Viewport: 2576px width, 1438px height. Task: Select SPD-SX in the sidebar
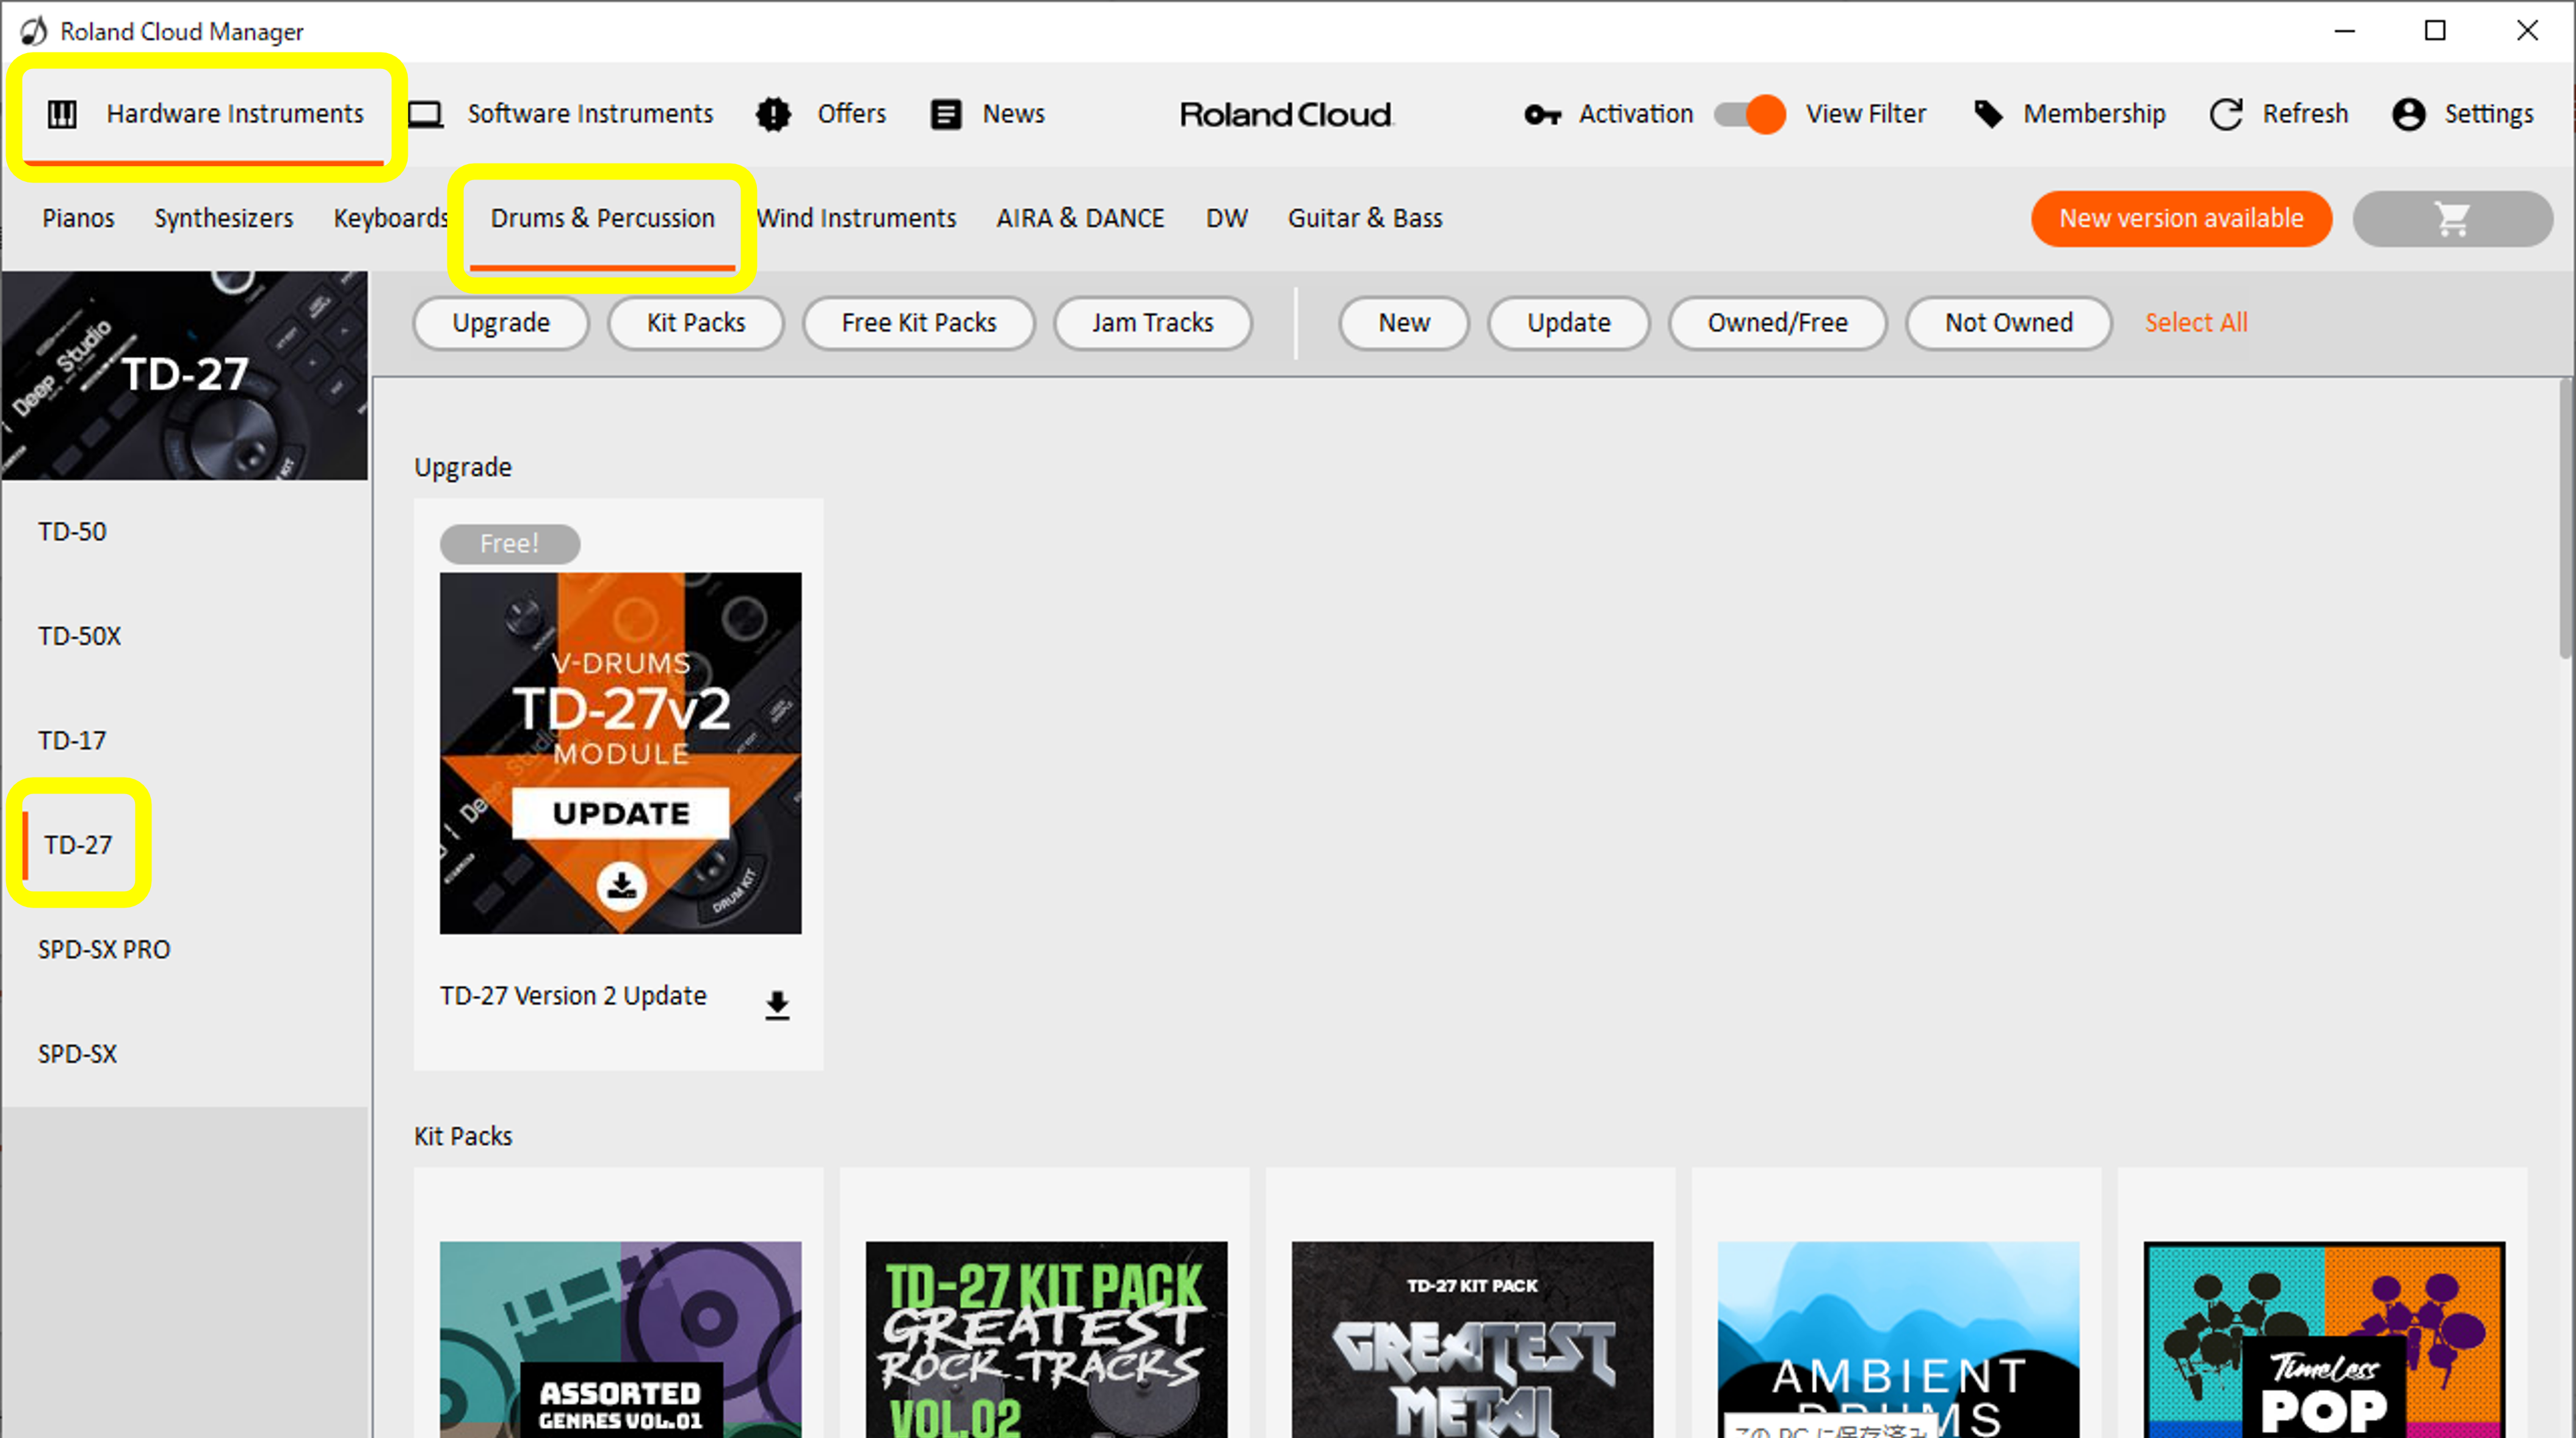(77, 1054)
